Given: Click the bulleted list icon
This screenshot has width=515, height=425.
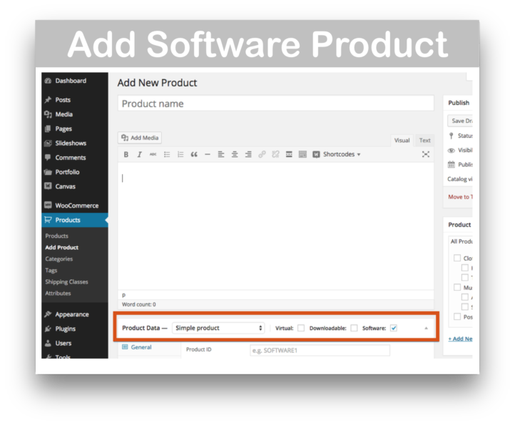Looking at the screenshot, I should [167, 154].
